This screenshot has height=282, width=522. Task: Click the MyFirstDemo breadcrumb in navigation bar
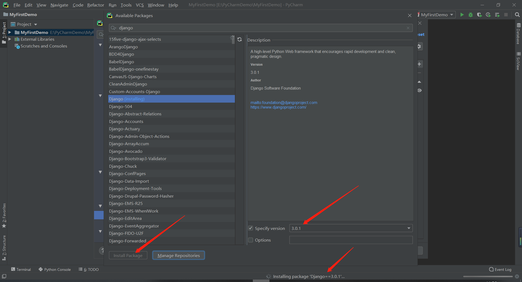(x=20, y=15)
